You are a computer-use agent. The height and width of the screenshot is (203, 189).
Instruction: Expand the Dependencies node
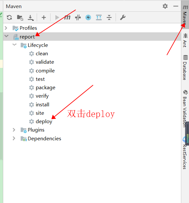click(14, 138)
